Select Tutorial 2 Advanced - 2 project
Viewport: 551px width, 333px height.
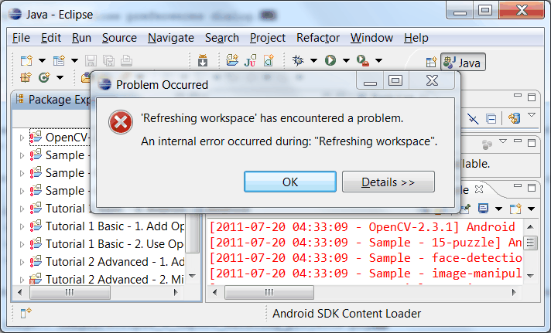coord(107,280)
